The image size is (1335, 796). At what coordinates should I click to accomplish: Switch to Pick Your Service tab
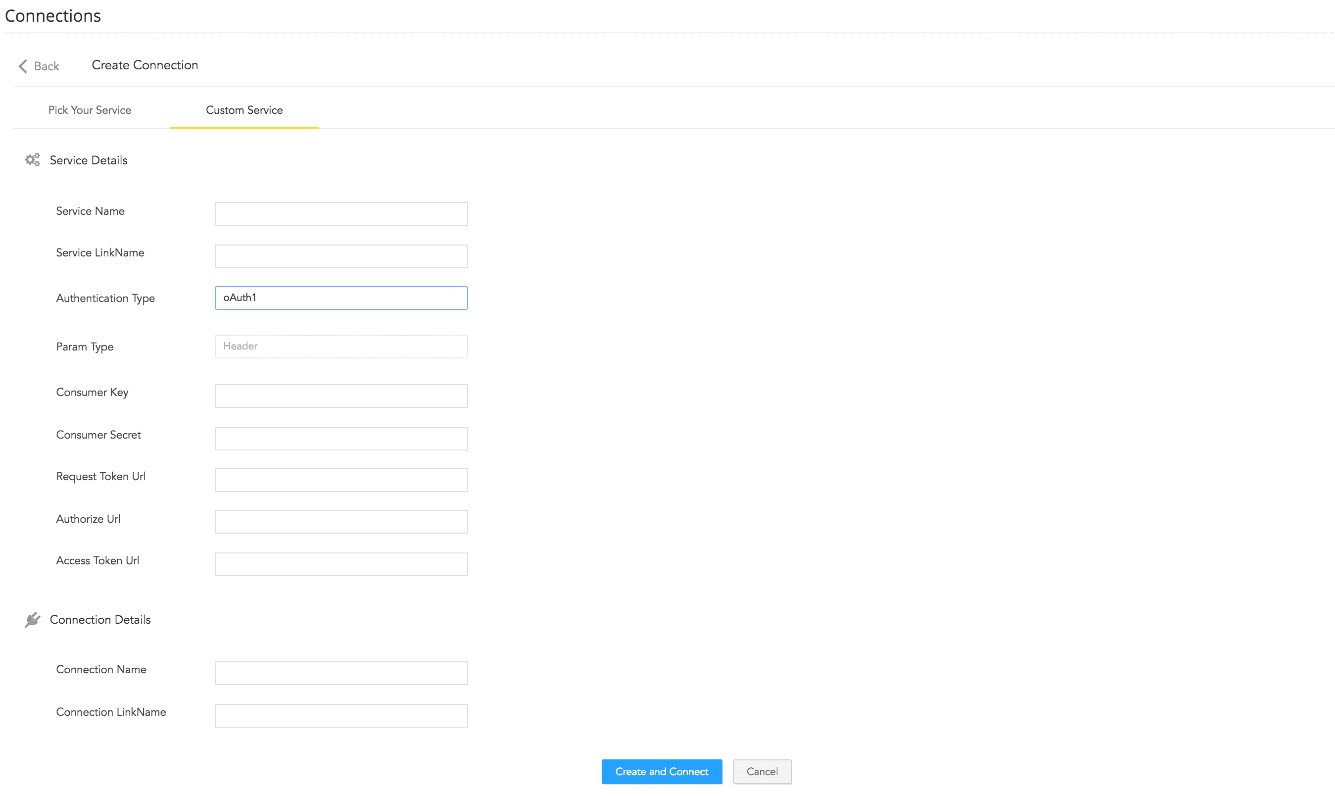click(x=90, y=110)
